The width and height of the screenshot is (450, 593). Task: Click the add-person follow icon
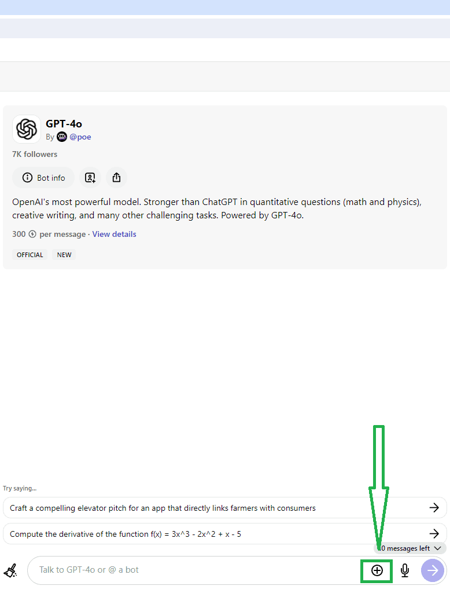90,178
